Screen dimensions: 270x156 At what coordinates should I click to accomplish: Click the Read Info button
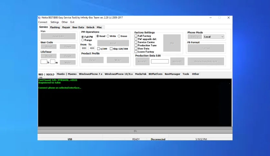coord(58,36)
